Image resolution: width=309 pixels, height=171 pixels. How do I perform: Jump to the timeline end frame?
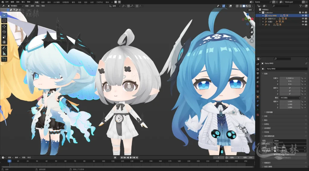(137, 158)
